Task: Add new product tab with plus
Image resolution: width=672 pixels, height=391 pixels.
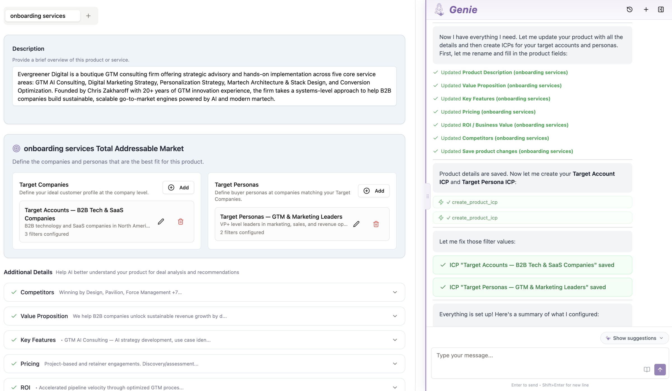Action: [88, 16]
